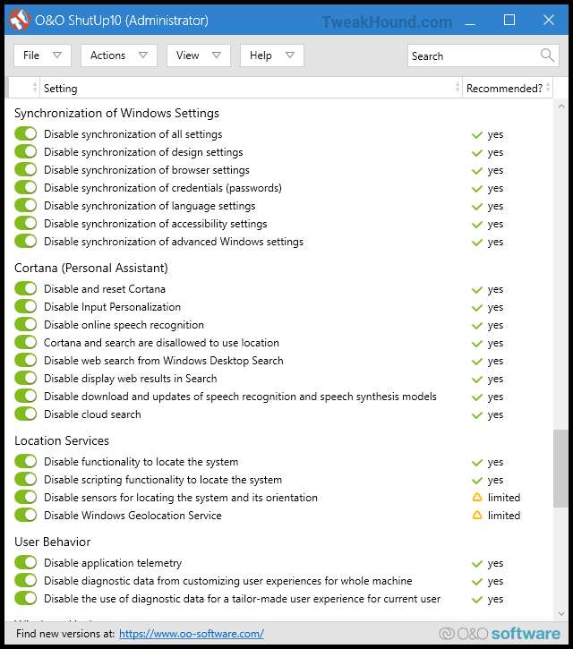Open the oo-software.com link
Viewport: 573px width, 649px height.
click(192, 634)
